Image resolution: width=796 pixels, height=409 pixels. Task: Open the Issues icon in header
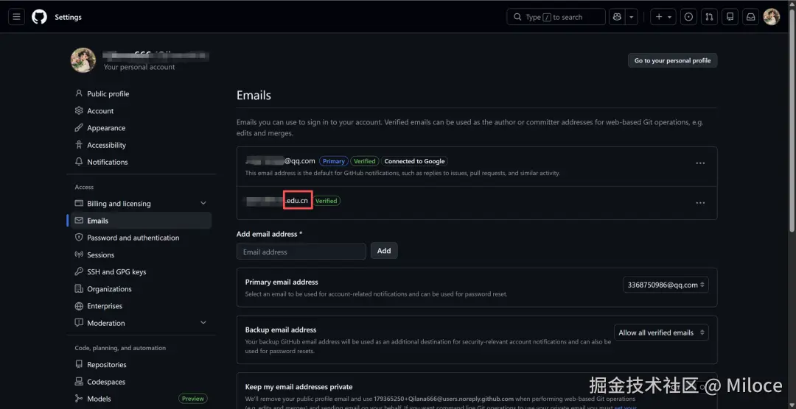(688, 17)
